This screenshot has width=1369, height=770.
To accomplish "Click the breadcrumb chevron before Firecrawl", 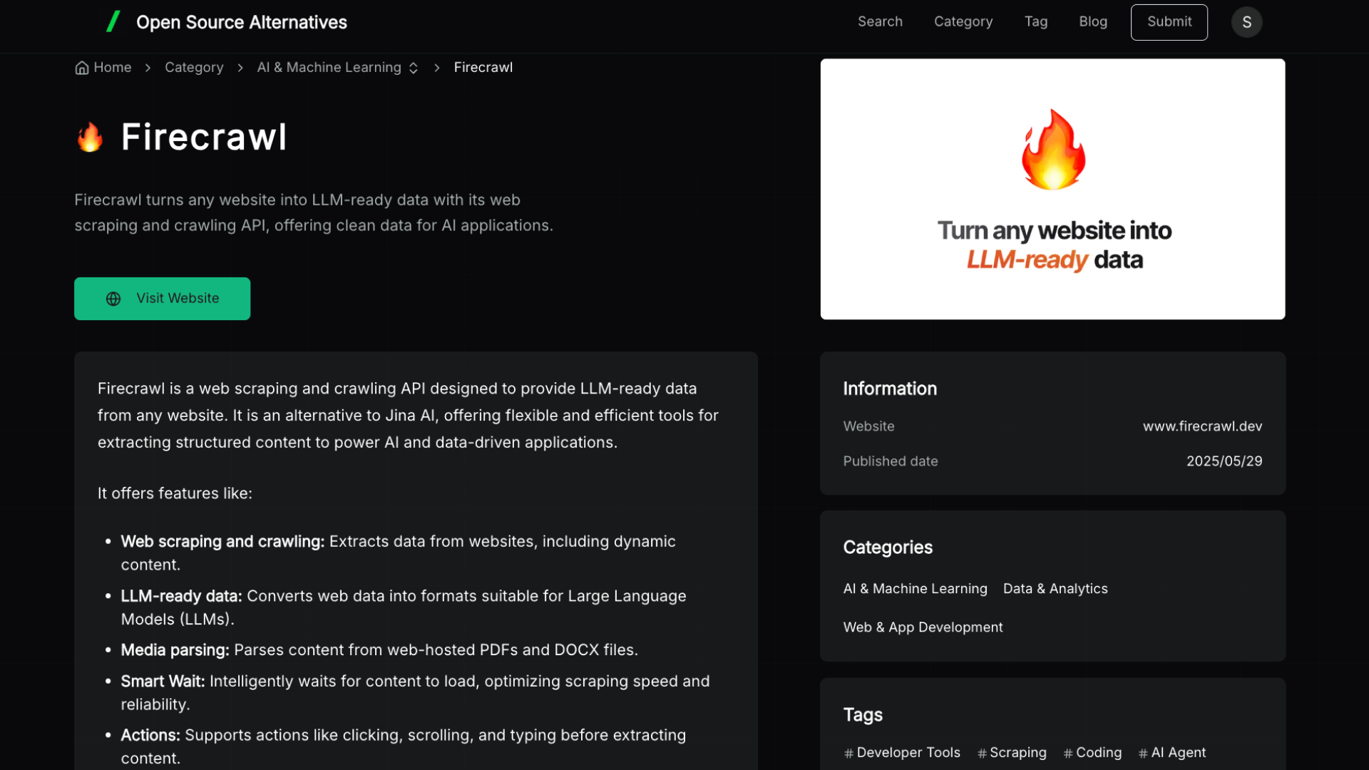I will pos(436,68).
